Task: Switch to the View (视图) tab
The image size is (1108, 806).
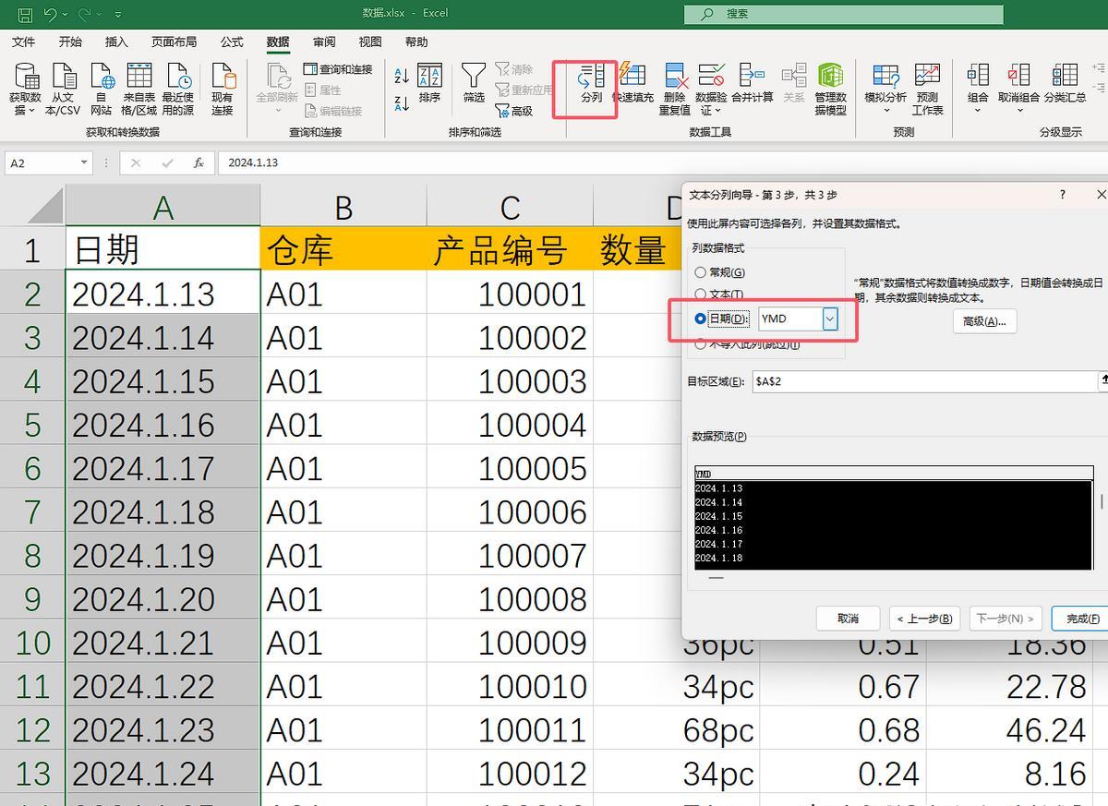Action: point(370,42)
